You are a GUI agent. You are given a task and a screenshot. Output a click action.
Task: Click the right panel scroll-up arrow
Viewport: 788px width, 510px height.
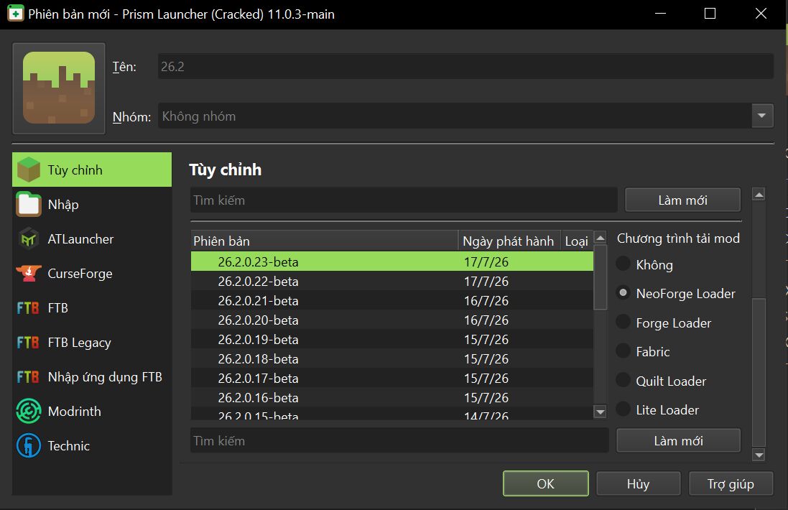coord(759,194)
